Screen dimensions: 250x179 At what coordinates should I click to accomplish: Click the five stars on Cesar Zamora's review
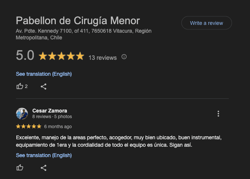(x=29, y=126)
